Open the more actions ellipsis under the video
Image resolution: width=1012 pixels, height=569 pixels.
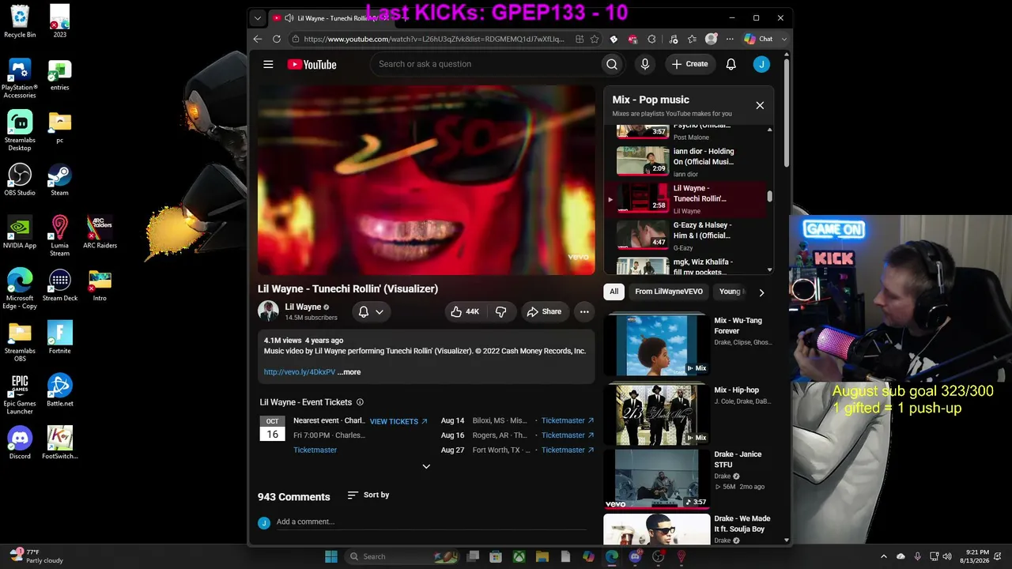[584, 311]
